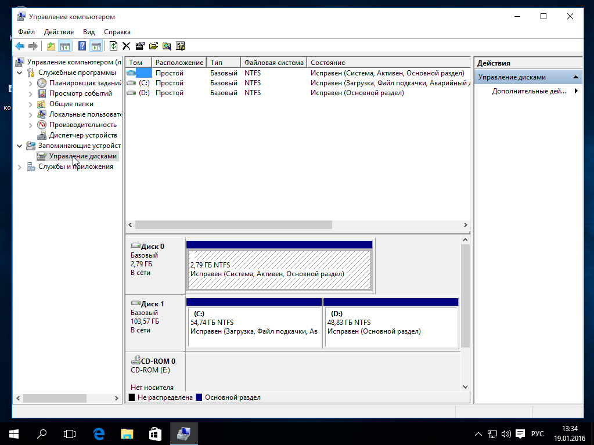The image size is (594, 445).
Task: Click the Файловая система column header
Action: (x=273, y=62)
